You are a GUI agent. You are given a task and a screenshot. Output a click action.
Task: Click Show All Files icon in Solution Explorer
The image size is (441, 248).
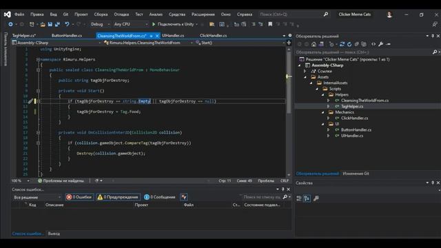tap(364, 44)
